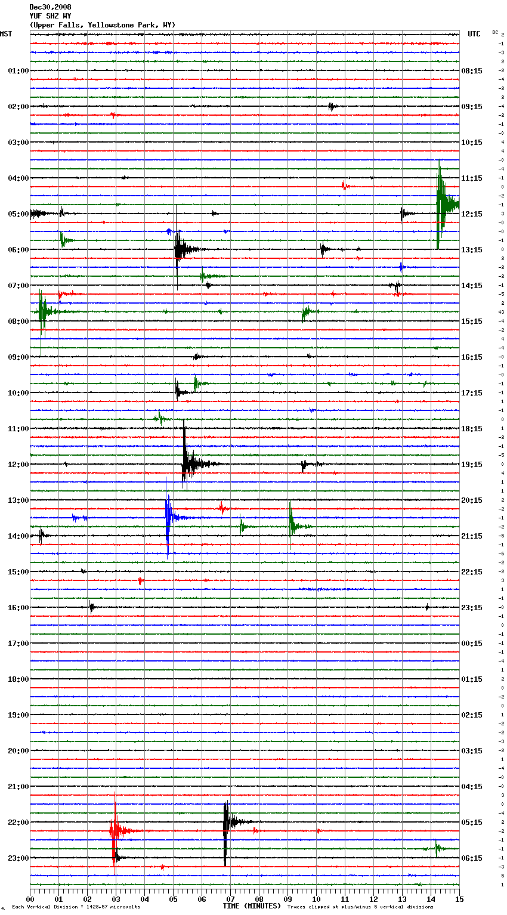Click the 11:15 UTC time label
Viewport: 507px width, 915px height.
click(x=472, y=178)
